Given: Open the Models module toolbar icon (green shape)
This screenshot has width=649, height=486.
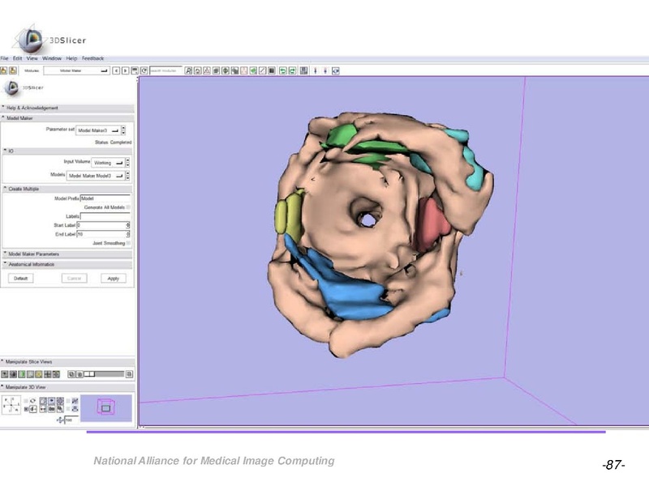Looking at the screenshot, I should tap(253, 70).
